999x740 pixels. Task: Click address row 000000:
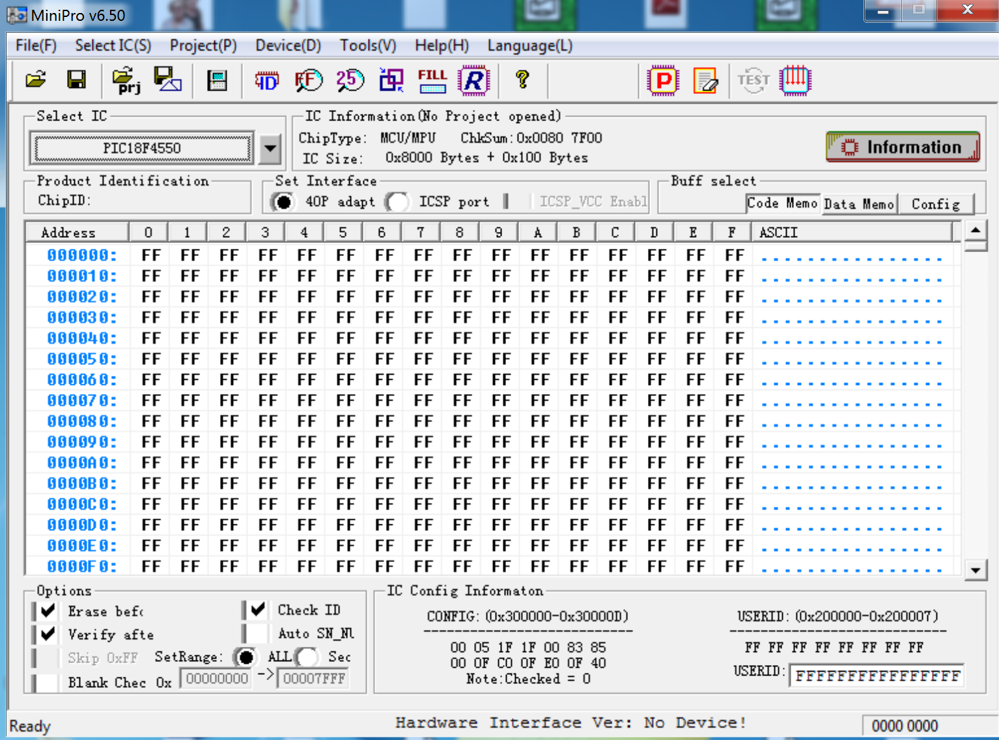tap(81, 255)
